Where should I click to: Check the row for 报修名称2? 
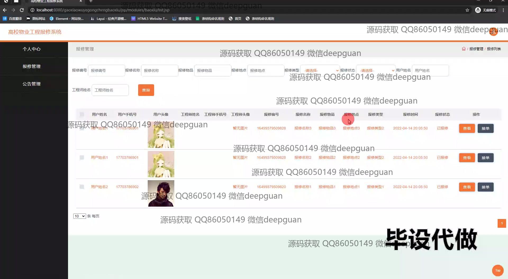(82, 157)
